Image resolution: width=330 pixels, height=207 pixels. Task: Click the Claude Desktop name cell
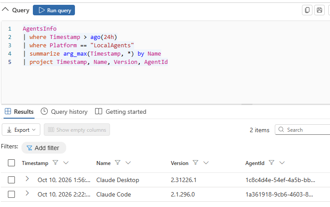tap(117, 180)
